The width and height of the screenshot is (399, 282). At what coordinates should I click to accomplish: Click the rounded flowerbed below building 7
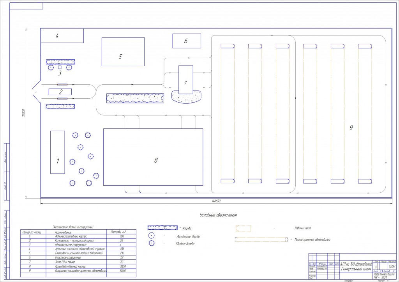coord(186,97)
